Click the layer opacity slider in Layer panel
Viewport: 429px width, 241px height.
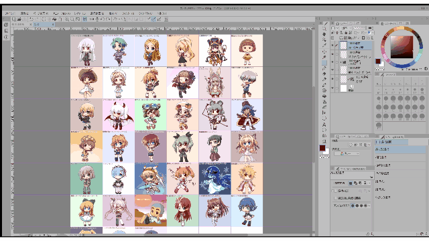359,28
